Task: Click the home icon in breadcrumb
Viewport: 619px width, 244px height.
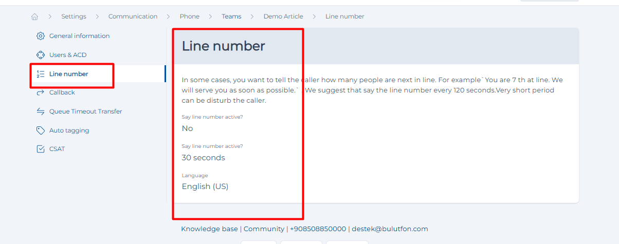Action: pyautogui.click(x=34, y=16)
